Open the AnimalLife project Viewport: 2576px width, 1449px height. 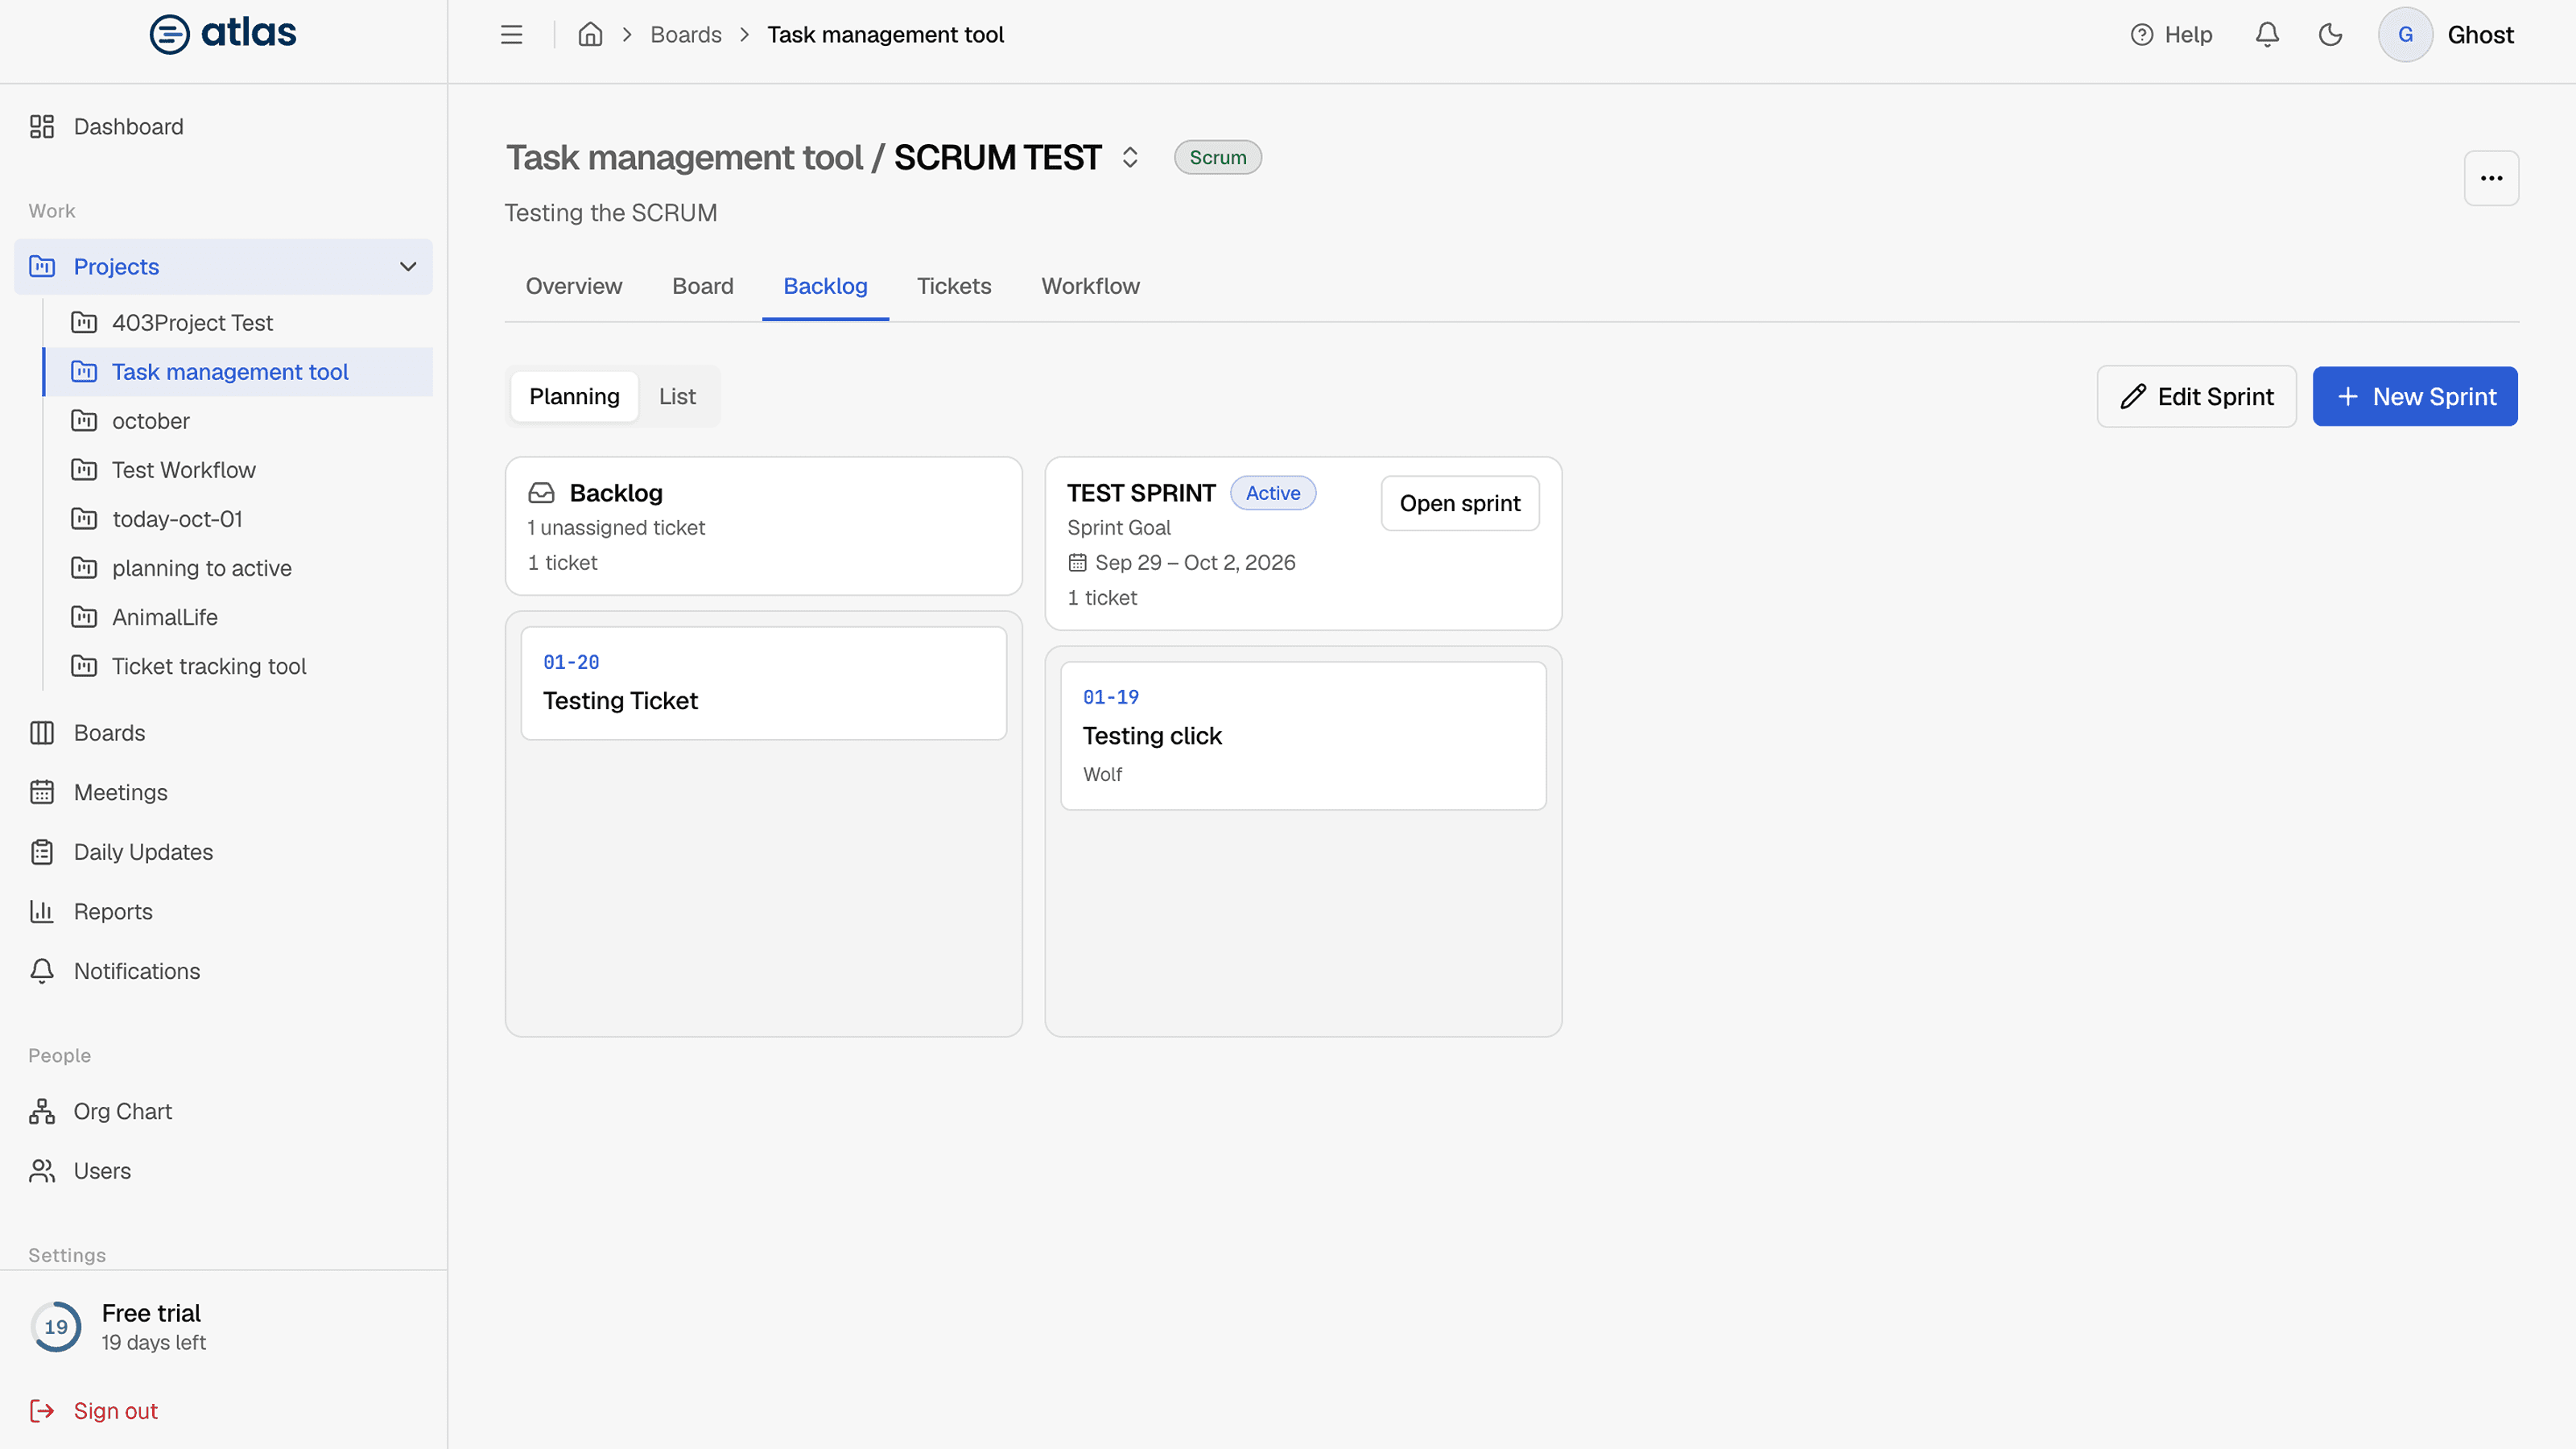(x=238, y=617)
